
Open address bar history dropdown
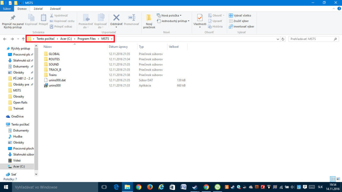tap(278, 39)
